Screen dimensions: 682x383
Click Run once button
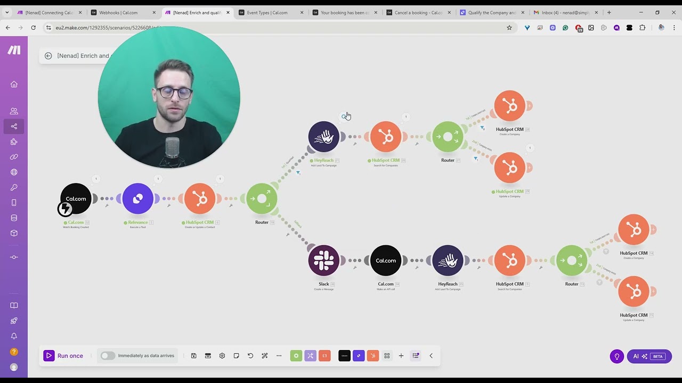[63, 356]
